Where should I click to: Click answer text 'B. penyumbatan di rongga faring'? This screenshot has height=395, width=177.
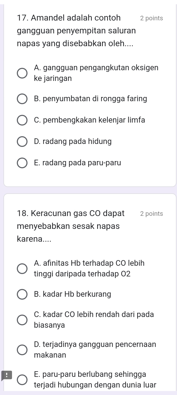pos(91,99)
